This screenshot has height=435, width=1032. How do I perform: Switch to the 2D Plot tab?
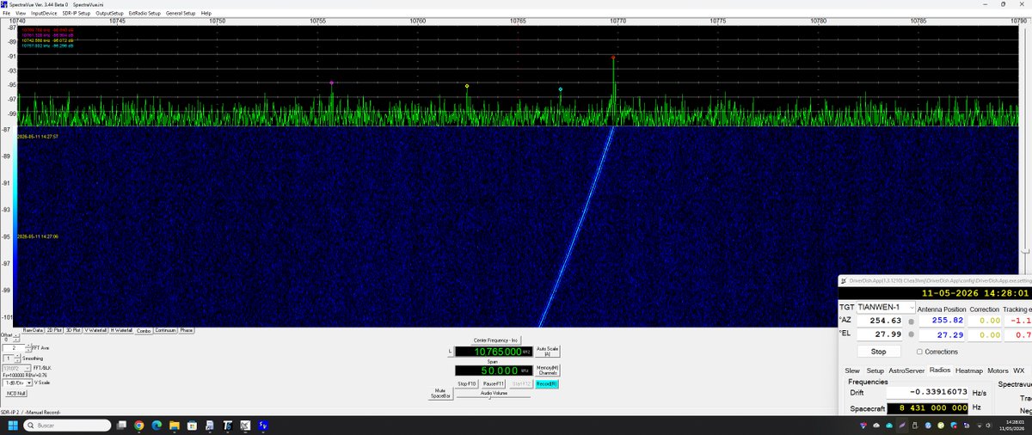(x=54, y=330)
